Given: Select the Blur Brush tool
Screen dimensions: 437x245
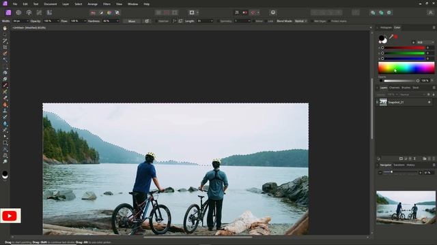Looking at the screenshot, I should click(x=5, y=124).
